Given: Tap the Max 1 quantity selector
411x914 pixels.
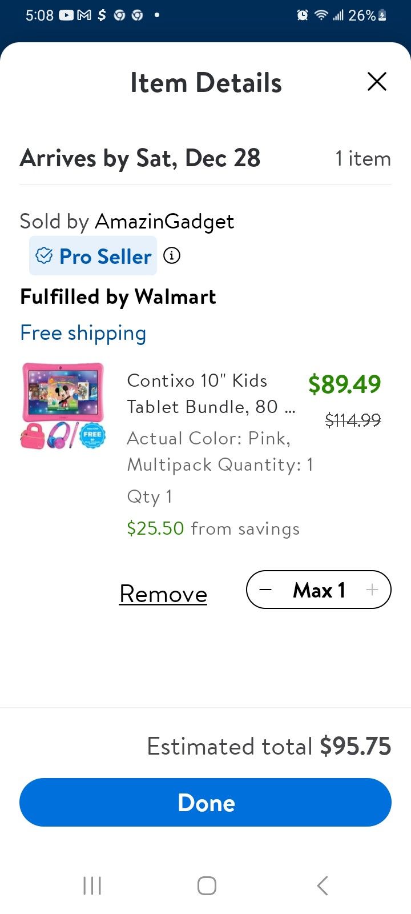Looking at the screenshot, I should coord(319,590).
